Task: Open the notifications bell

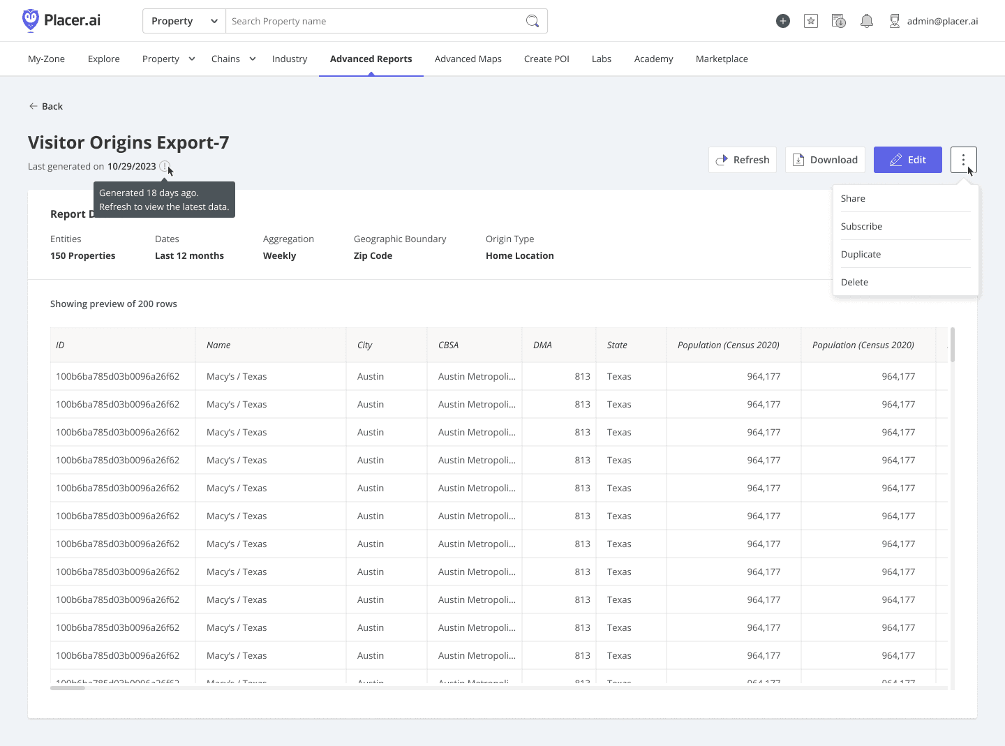Action: pyautogui.click(x=866, y=21)
